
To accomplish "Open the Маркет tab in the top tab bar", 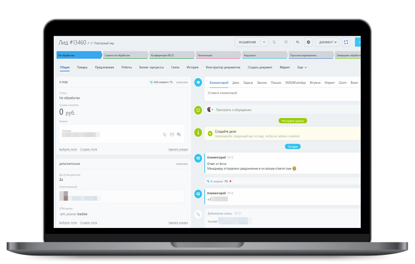I will pyautogui.click(x=285, y=67).
